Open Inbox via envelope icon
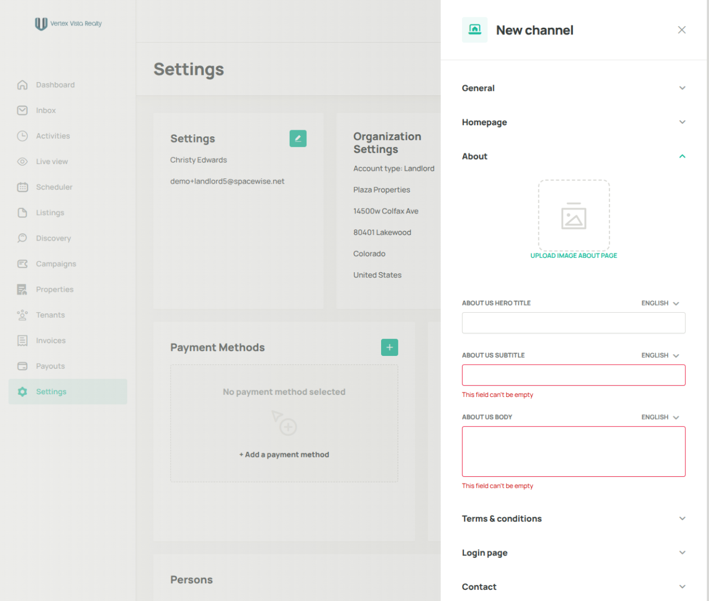 22,110
